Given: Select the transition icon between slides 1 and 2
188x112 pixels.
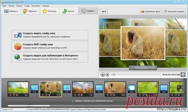Looking at the screenshot, I should click(34, 89).
